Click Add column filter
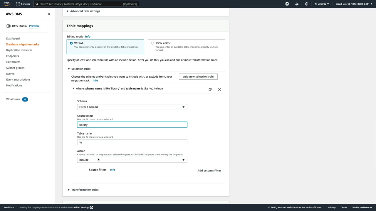 pyautogui.click(x=209, y=171)
